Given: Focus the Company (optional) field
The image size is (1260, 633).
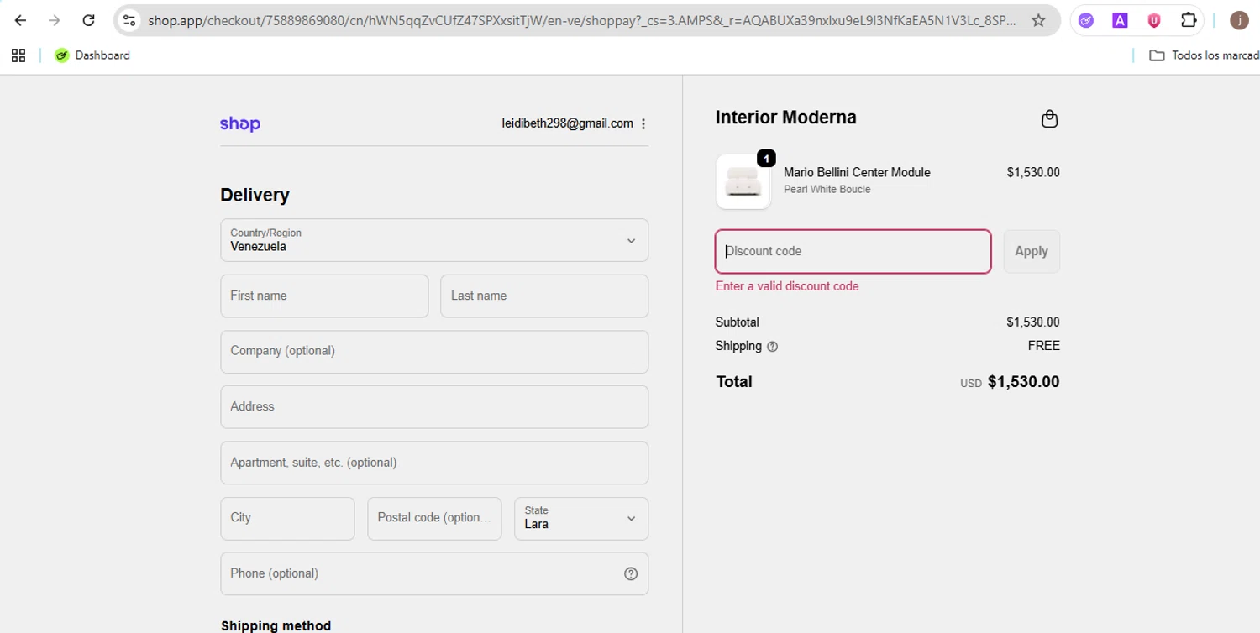Looking at the screenshot, I should click(x=434, y=351).
